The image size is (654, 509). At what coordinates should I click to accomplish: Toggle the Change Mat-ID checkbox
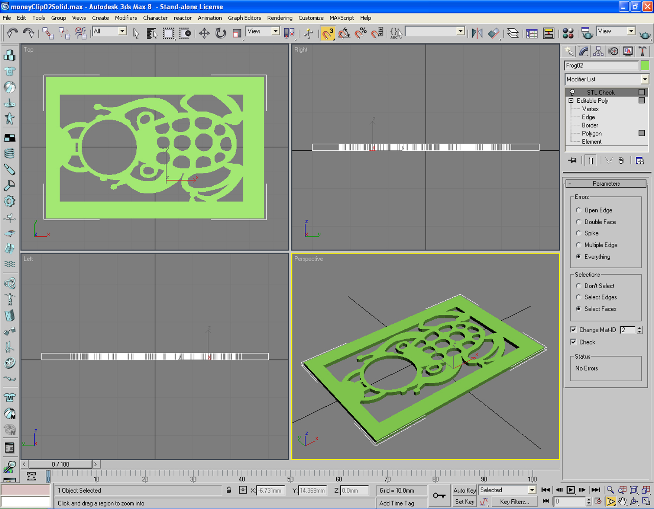[573, 330]
